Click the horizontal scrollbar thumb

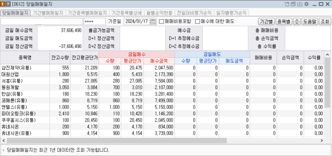[117, 141]
